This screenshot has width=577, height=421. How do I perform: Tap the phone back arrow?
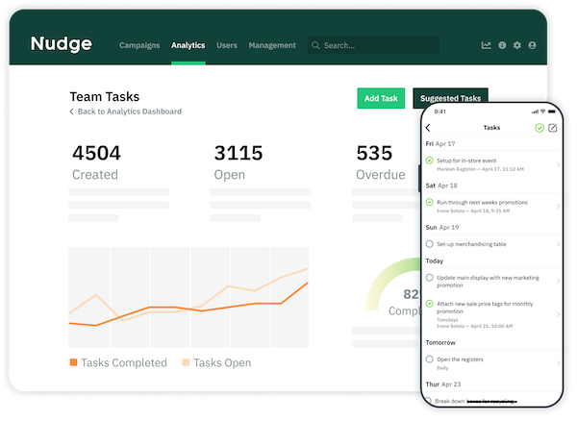(428, 128)
